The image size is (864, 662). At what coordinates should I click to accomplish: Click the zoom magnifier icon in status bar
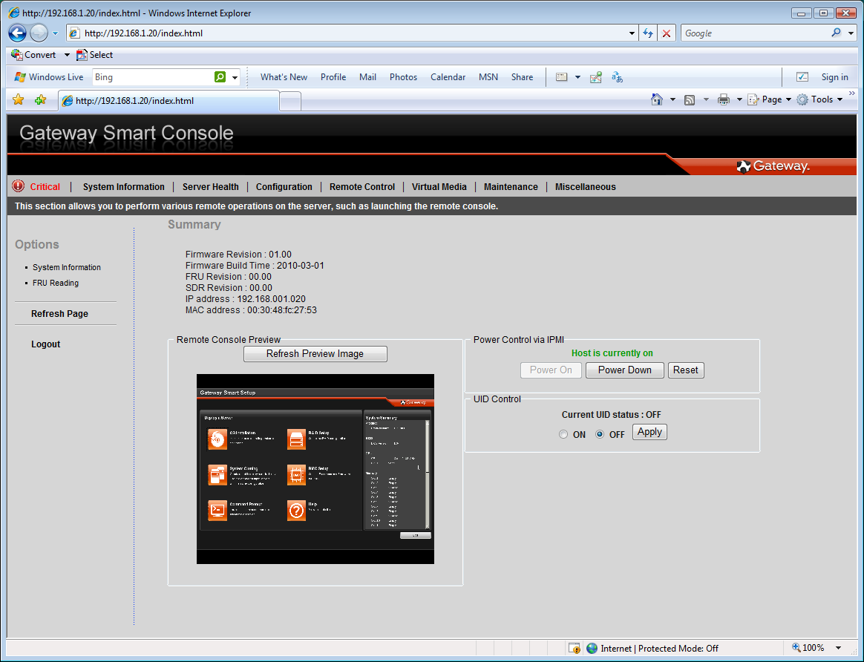tap(796, 648)
